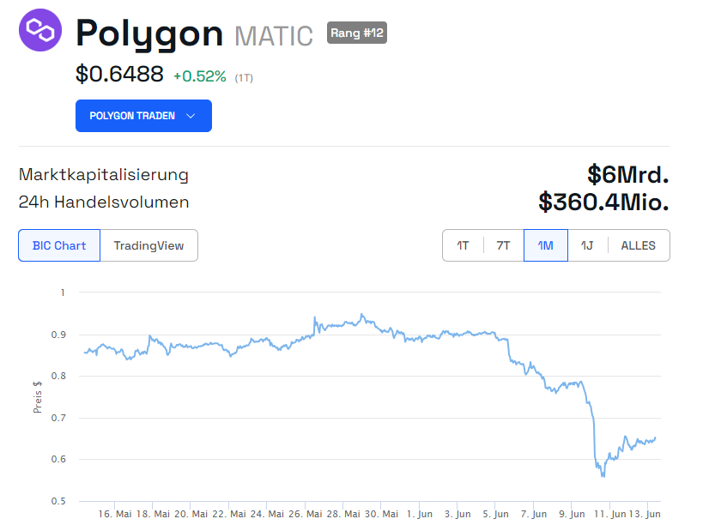Screen dimensions: 709x525
Task: Click the Polygon coin title
Action: tap(149, 33)
